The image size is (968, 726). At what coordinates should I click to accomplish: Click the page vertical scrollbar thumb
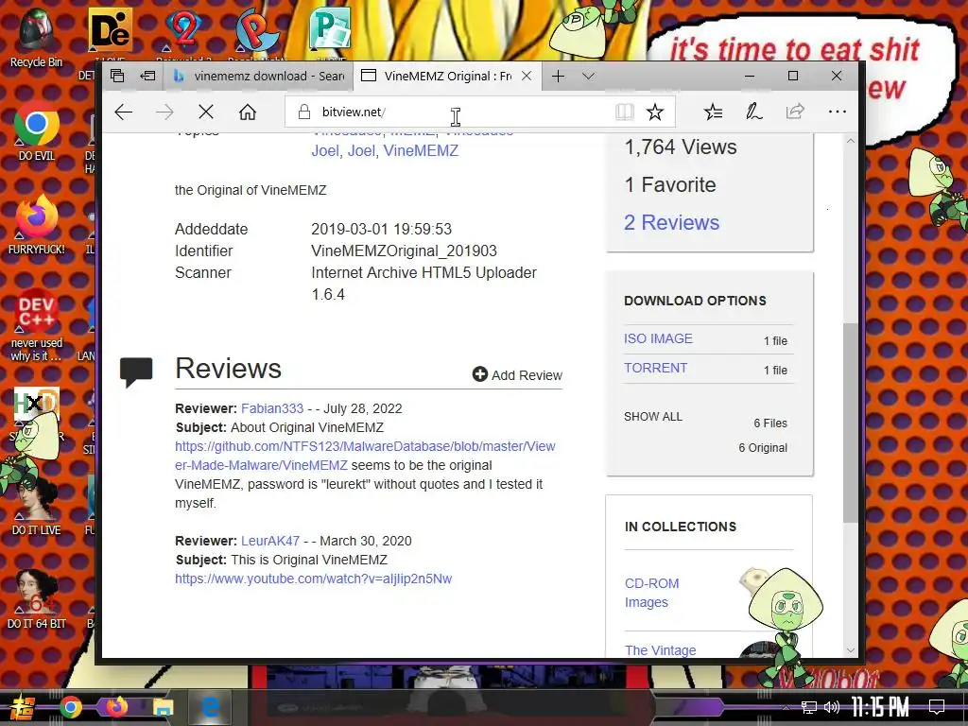point(850,422)
